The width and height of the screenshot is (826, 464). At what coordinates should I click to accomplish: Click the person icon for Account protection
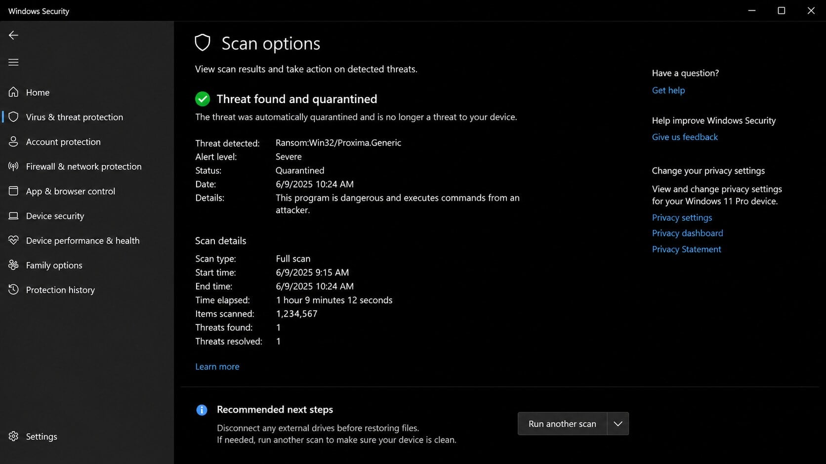pyautogui.click(x=13, y=142)
